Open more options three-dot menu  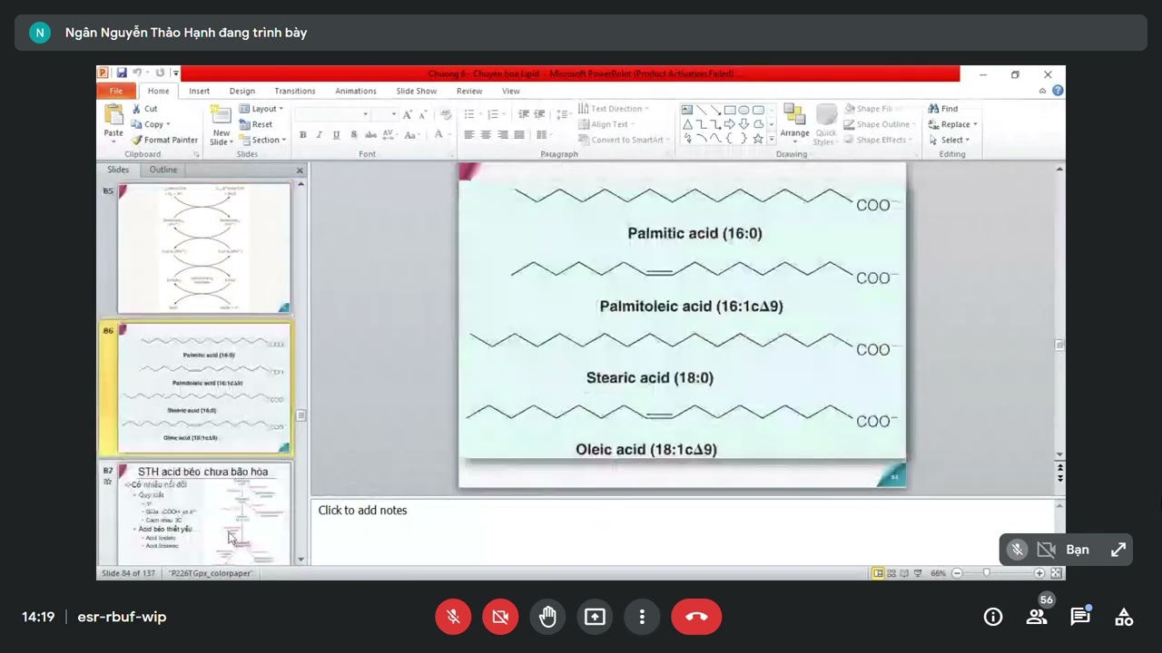tap(642, 617)
